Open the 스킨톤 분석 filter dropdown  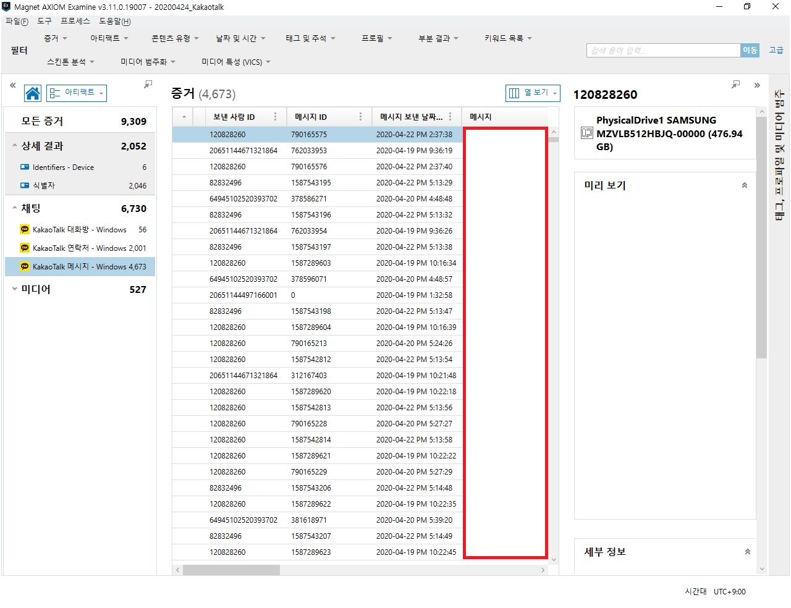(x=70, y=62)
